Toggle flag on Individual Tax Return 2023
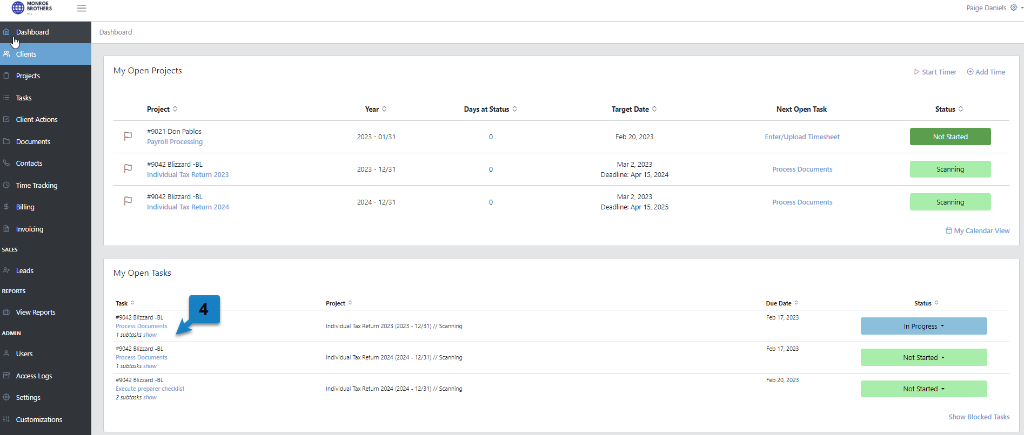Screen dimensions: 1024x435 click(128, 169)
